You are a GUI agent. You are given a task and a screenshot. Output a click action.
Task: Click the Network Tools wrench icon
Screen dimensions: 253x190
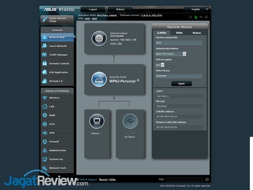(45, 168)
